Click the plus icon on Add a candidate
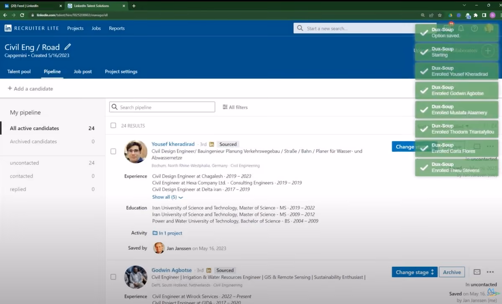This screenshot has width=502, height=304. click(x=10, y=89)
